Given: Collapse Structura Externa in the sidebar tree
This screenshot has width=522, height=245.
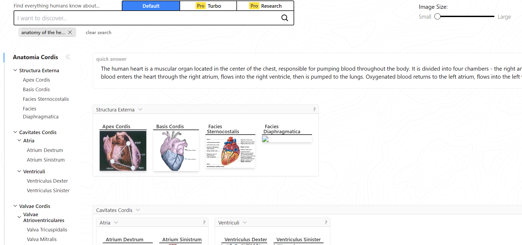Looking at the screenshot, I should pos(15,70).
